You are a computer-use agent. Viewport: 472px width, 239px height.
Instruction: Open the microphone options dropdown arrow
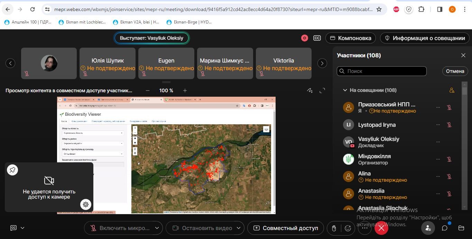(157, 228)
